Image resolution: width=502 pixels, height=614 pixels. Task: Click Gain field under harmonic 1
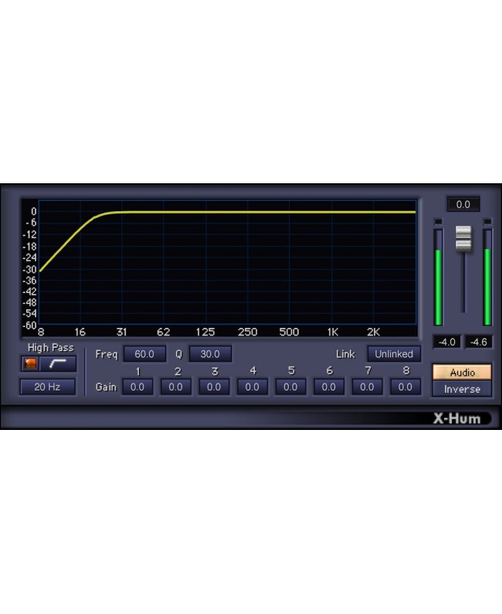[137, 387]
